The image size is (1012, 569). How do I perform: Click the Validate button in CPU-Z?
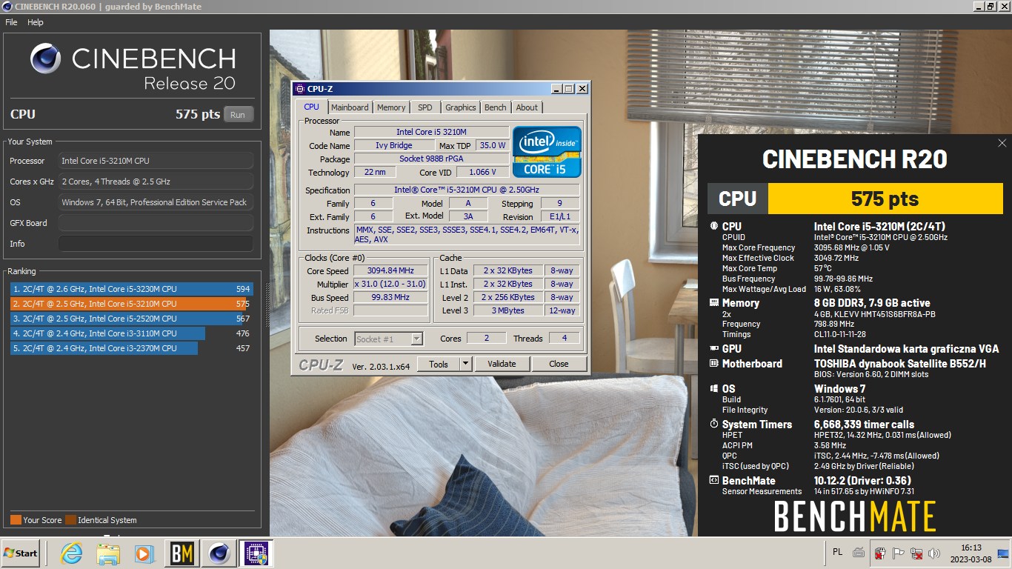(x=502, y=364)
